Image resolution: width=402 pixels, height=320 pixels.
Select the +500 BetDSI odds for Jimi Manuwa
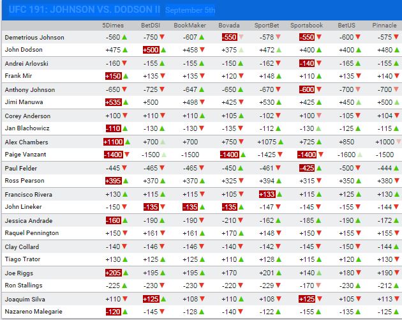[151, 102]
